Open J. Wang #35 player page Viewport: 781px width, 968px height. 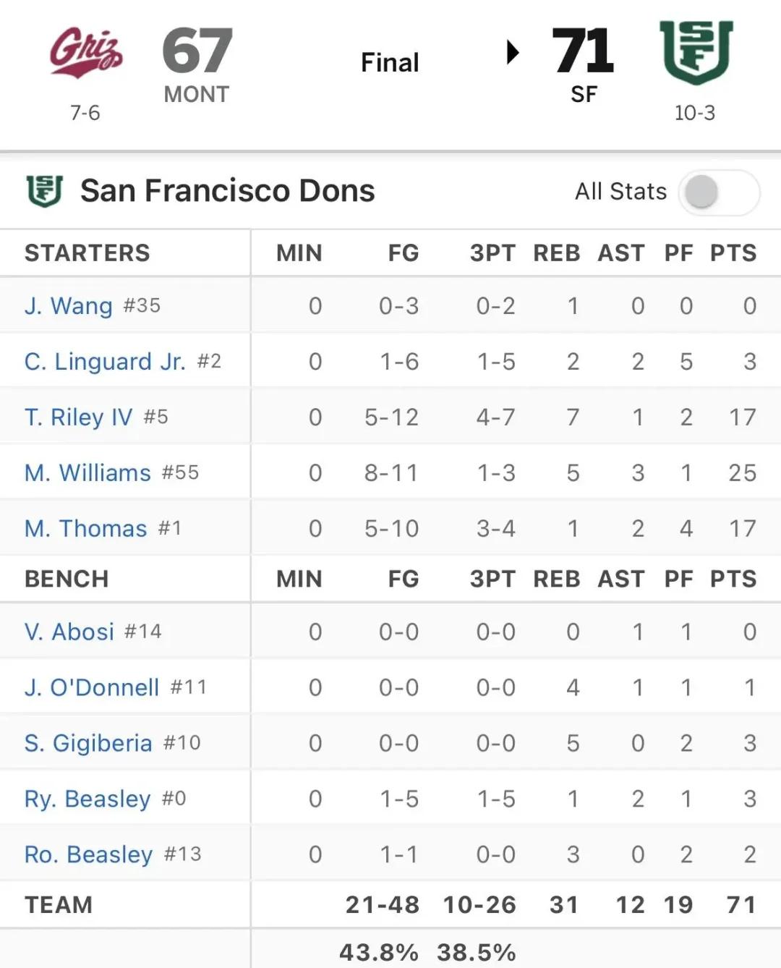pyautogui.click(x=93, y=306)
